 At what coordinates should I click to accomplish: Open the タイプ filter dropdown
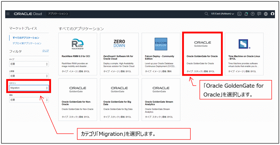[x=29, y=64]
